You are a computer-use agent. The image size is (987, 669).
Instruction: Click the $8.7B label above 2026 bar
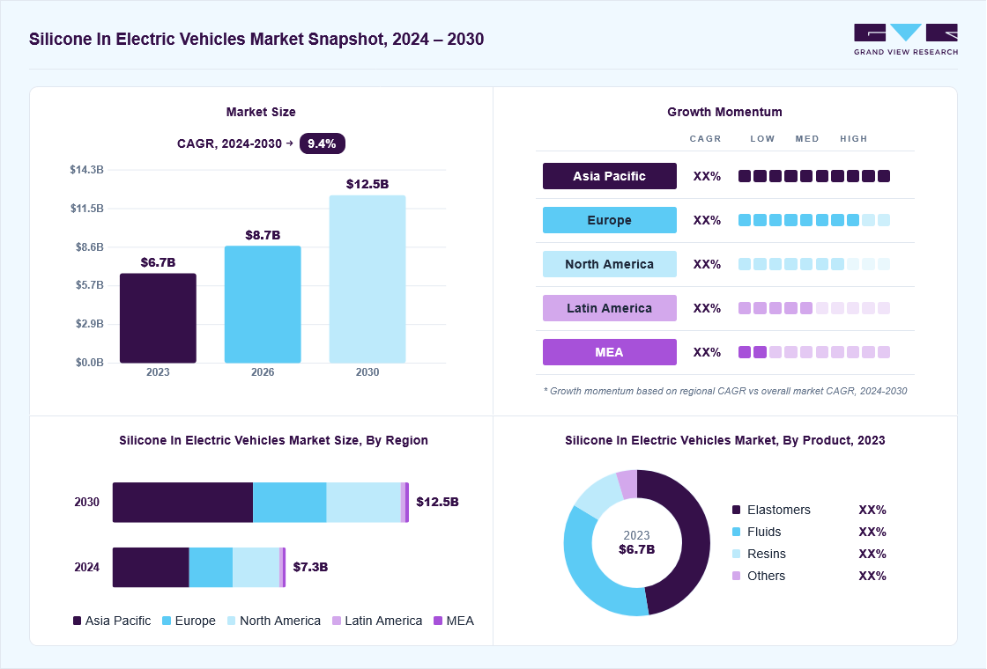[263, 235]
